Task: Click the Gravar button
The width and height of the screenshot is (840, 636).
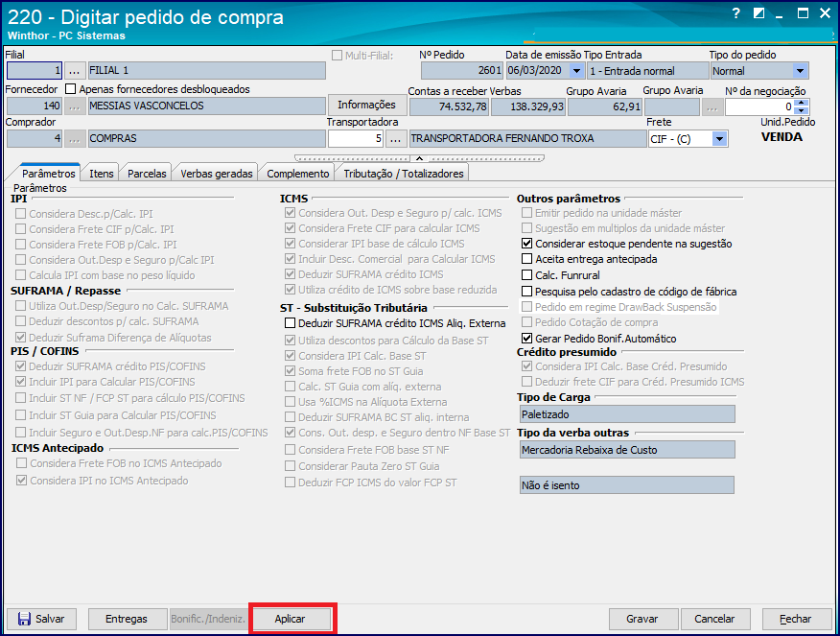Action: [x=642, y=619]
